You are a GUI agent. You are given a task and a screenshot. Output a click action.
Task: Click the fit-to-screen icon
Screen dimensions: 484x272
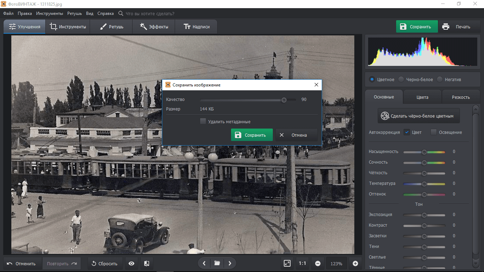click(x=287, y=263)
